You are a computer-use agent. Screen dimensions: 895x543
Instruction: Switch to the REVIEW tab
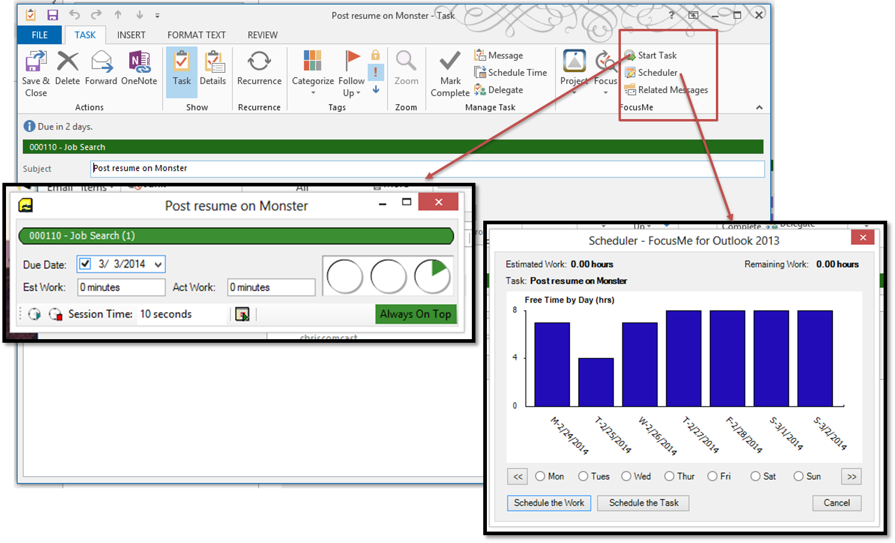263,35
